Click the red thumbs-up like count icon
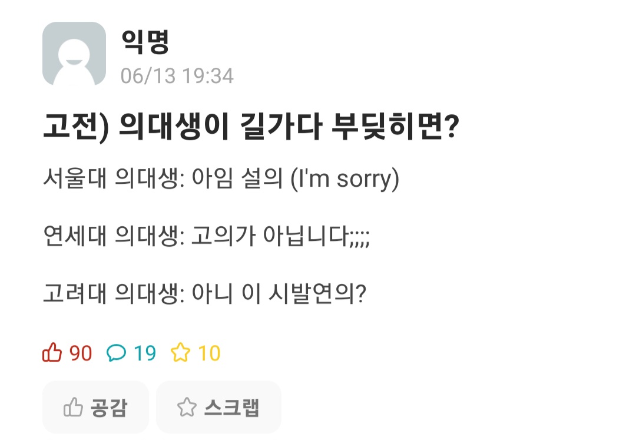This screenshot has width=636, height=440. click(x=52, y=352)
